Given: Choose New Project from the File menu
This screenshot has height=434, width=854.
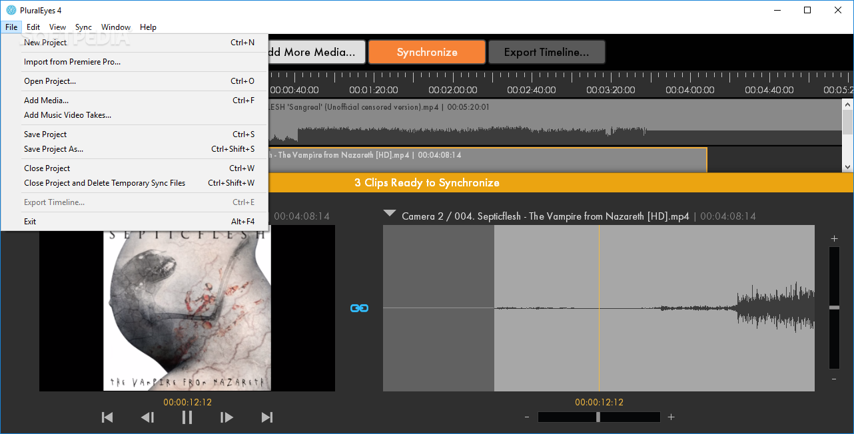Looking at the screenshot, I should 135,43.
